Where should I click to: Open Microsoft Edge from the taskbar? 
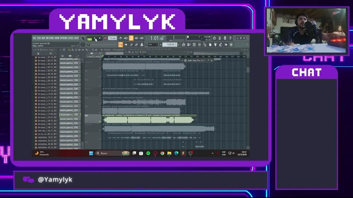coord(176,153)
